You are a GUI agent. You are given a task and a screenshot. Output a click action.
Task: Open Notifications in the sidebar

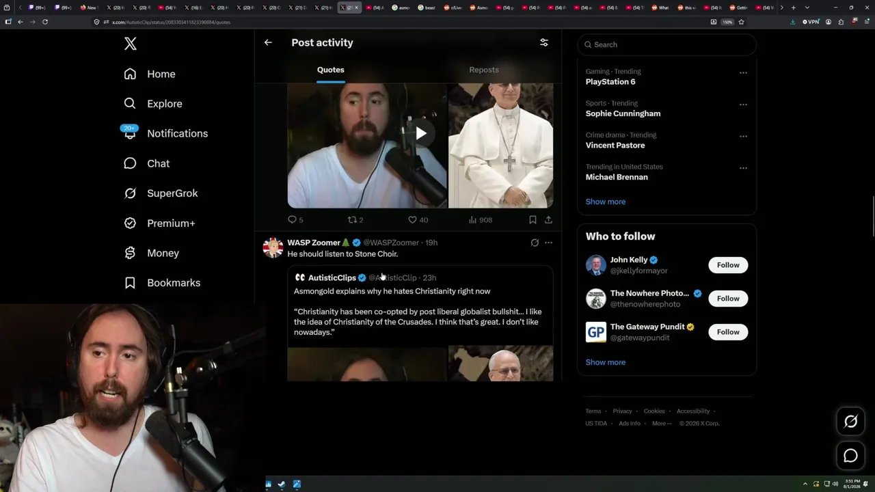click(165, 133)
